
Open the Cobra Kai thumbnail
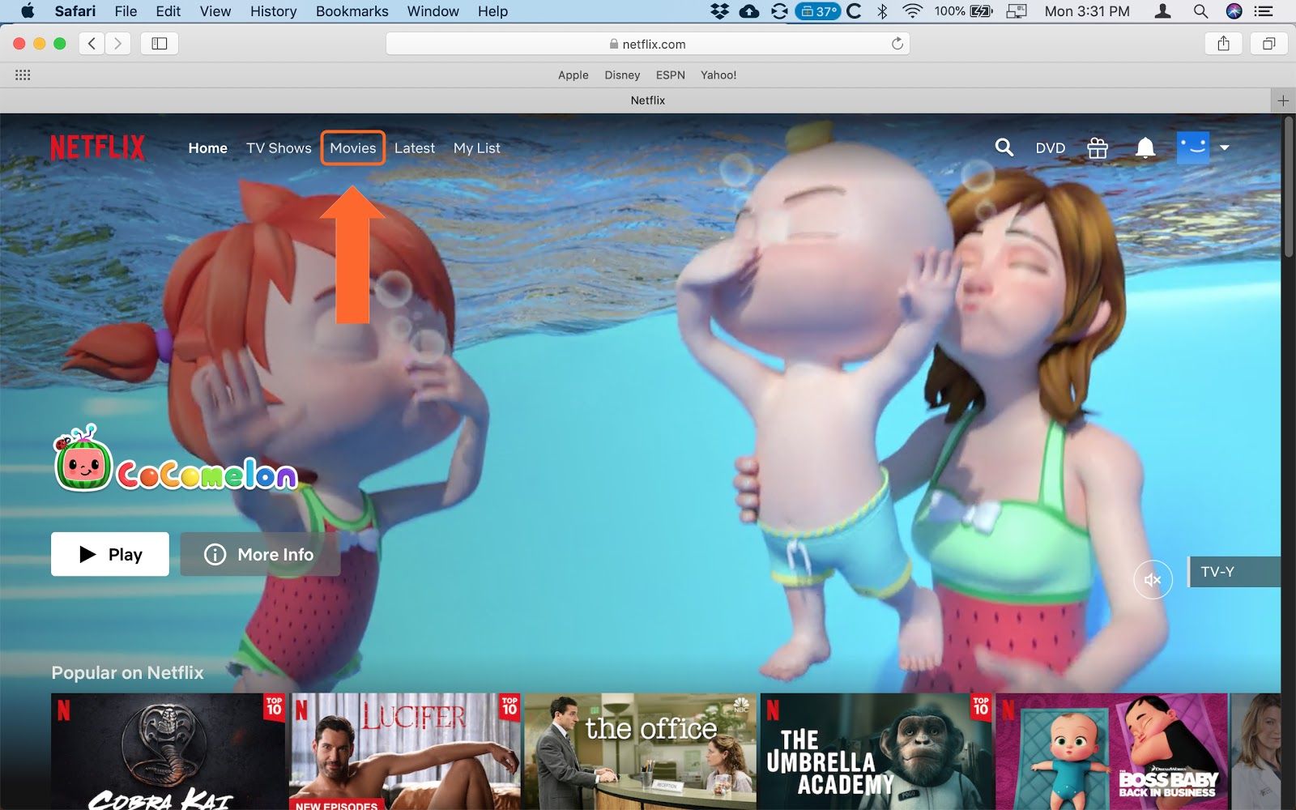click(x=168, y=752)
